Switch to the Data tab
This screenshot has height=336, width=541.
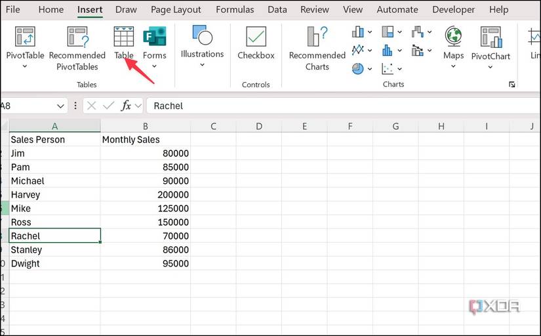point(277,9)
